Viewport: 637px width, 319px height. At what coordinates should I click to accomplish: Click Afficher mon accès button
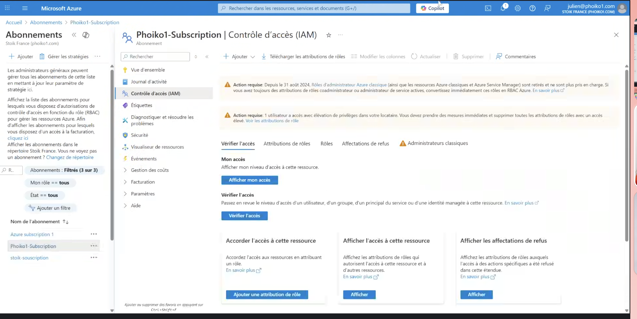[x=249, y=180]
